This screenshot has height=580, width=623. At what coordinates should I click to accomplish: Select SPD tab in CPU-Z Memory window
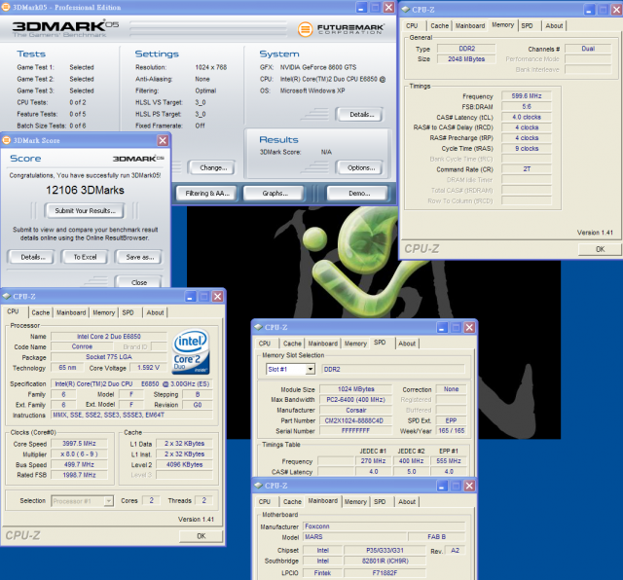[x=528, y=26]
